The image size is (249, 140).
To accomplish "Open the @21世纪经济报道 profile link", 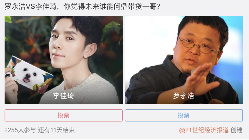I will coord(204,130).
